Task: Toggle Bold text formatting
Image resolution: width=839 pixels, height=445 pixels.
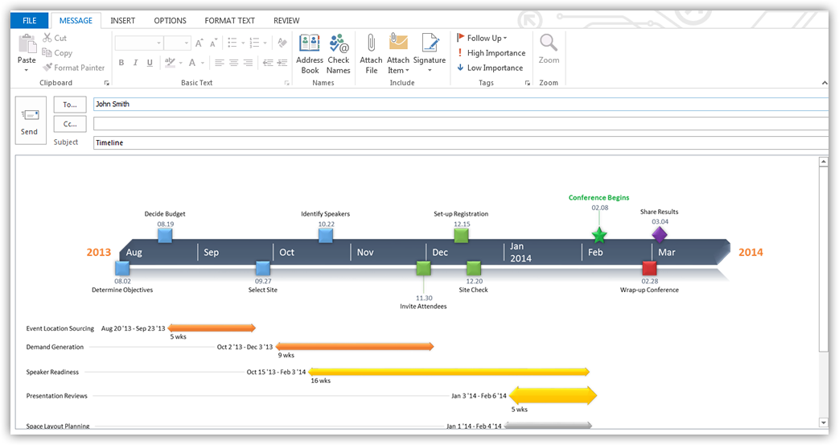Action: 121,63
